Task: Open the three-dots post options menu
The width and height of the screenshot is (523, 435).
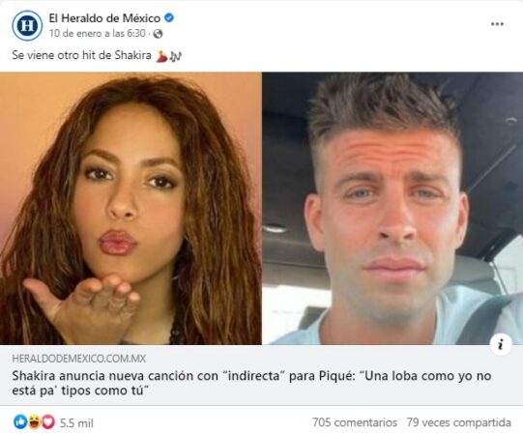Action: 497,24
